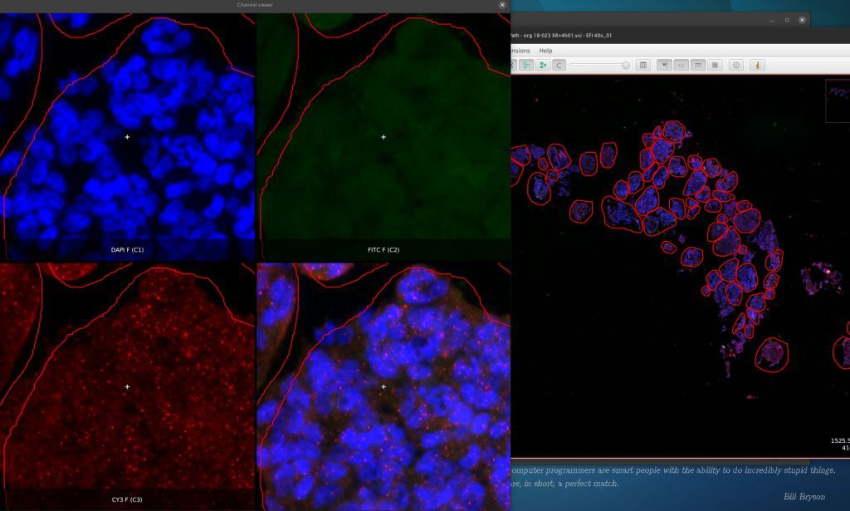Toggle the slide overview toolbar icon
Image resolution: width=850 pixels, height=511 pixels.
pyautogui.click(x=664, y=65)
